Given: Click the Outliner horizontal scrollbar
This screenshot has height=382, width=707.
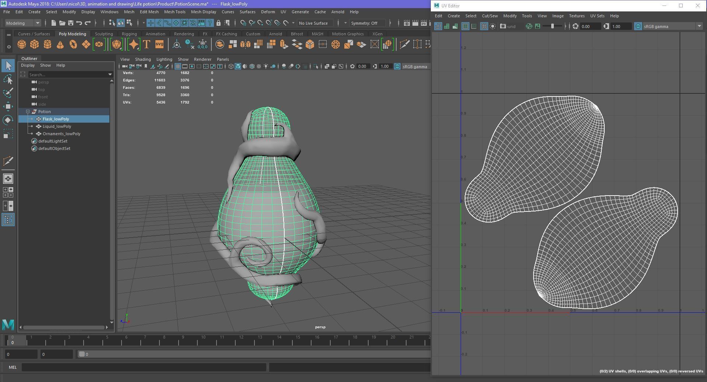Looking at the screenshot, I should coord(64,327).
